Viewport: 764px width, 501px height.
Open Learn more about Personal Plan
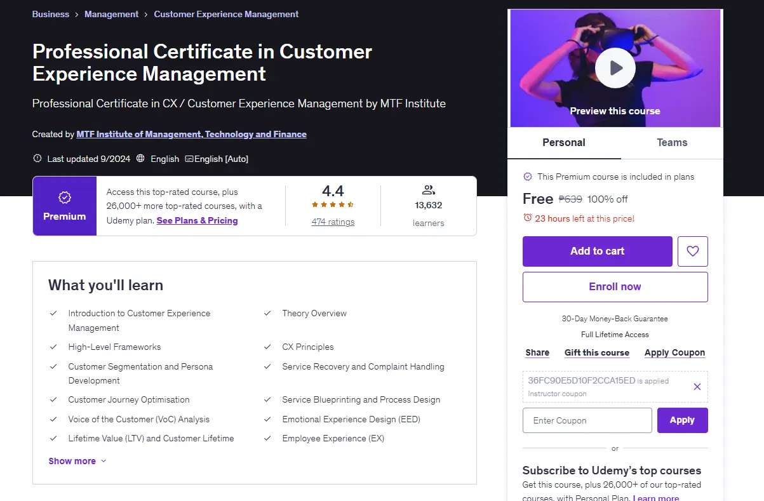[x=656, y=498]
